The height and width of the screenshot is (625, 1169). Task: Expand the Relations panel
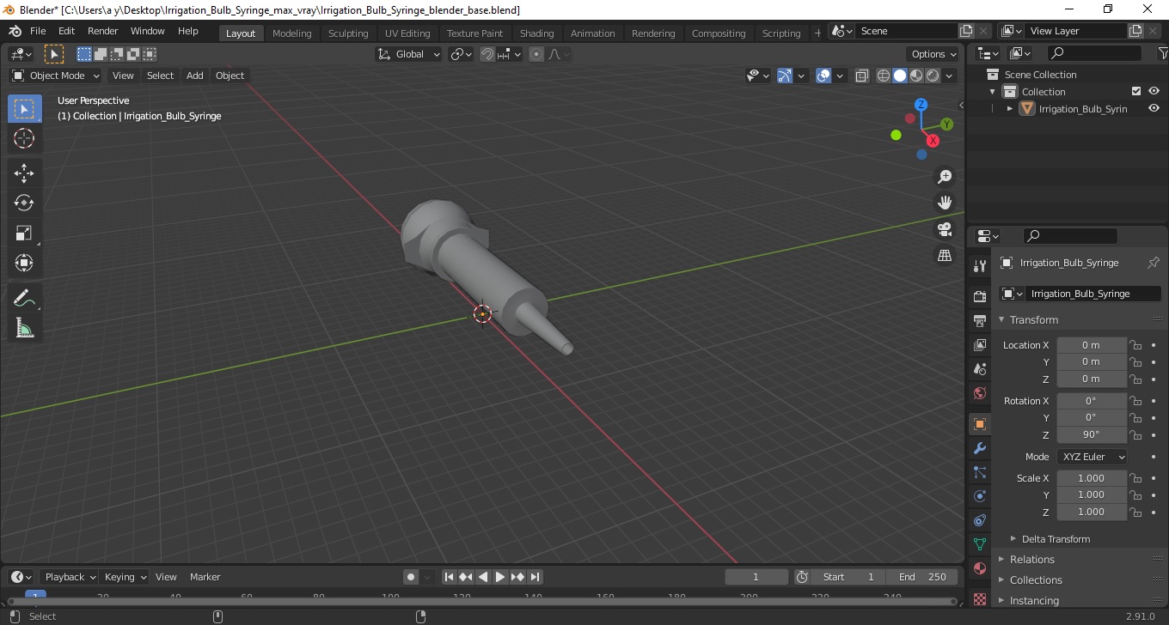[x=1032, y=559]
